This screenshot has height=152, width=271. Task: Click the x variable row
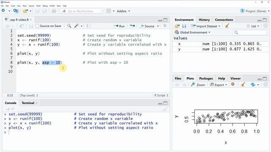pyautogui.click(x=221, y=44)
